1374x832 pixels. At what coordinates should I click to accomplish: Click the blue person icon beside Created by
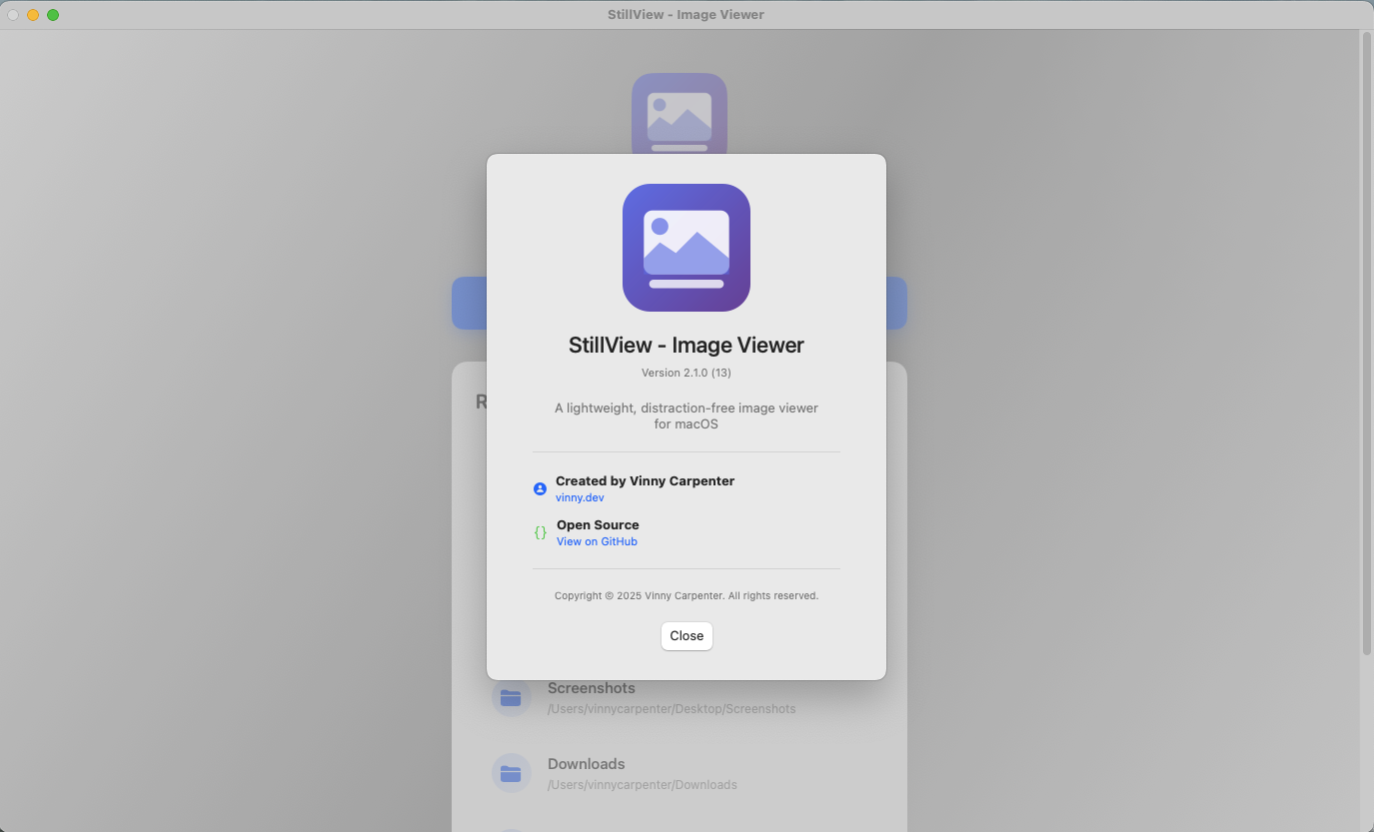point(540,489)
